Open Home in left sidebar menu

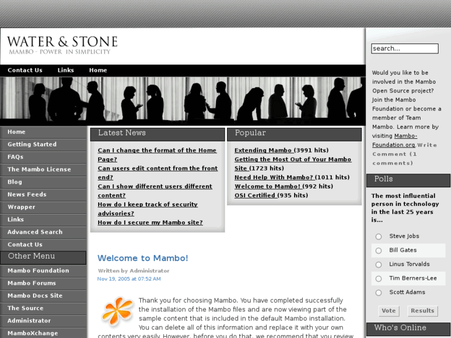click(43, 132)
